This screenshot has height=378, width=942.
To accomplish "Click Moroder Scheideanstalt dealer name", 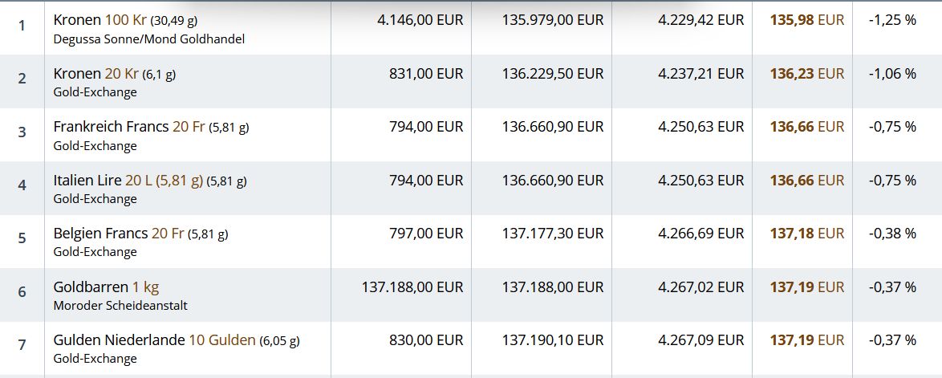I will coord(120,305).
